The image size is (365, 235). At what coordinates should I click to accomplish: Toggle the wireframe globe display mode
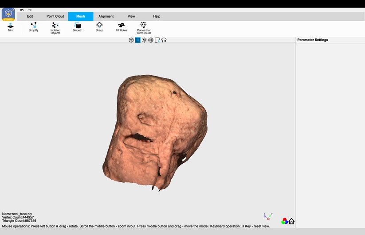point(151,40)
